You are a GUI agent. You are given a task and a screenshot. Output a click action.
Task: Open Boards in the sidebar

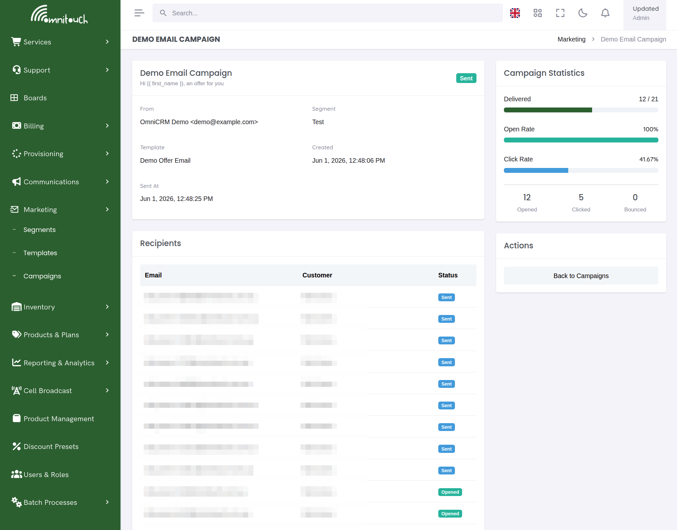coord(35,98)
